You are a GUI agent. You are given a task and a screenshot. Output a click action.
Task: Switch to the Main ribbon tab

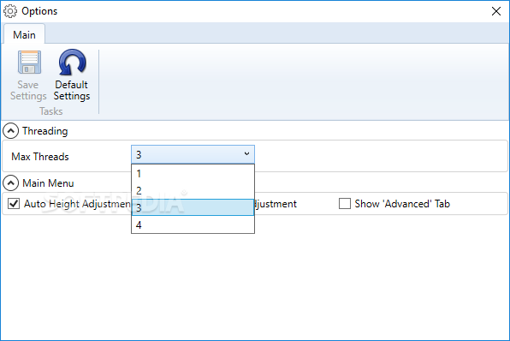(25, 34)
